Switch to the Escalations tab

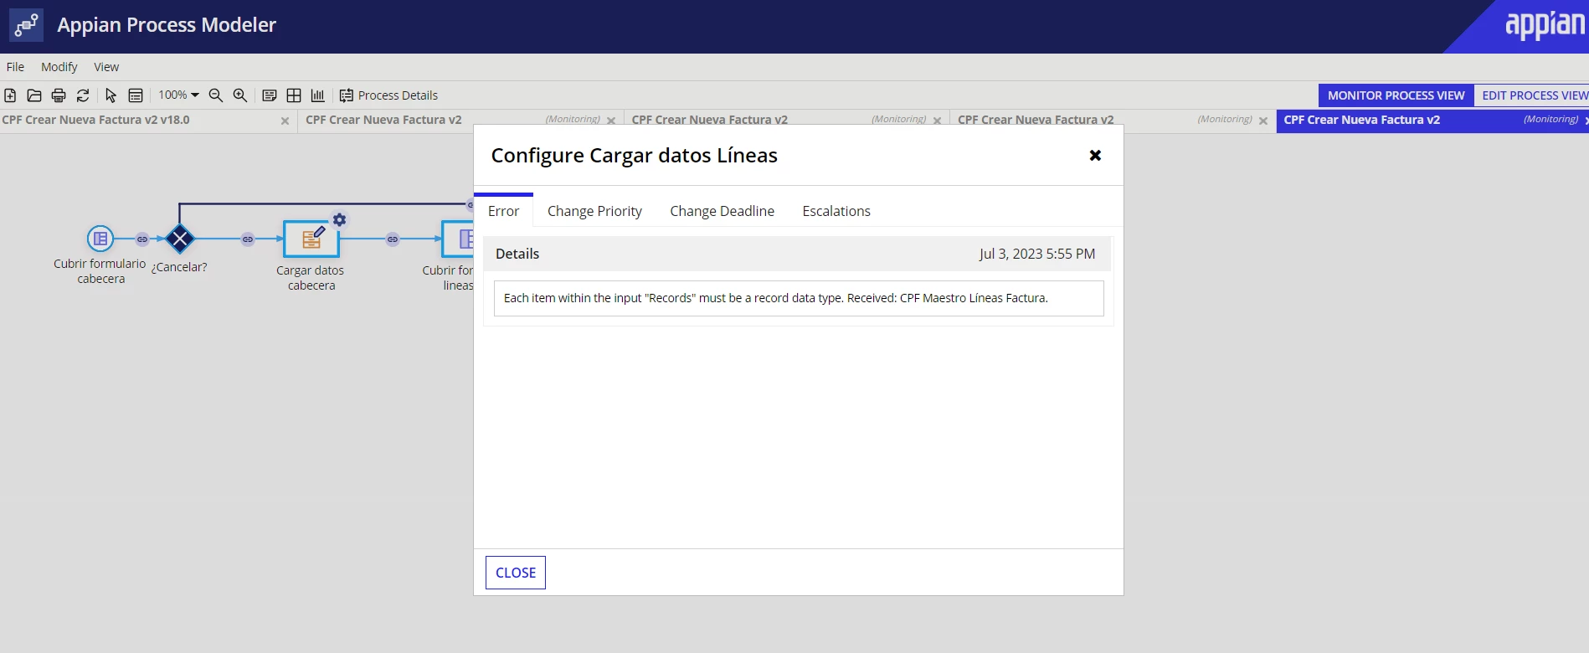click(836, 211)
